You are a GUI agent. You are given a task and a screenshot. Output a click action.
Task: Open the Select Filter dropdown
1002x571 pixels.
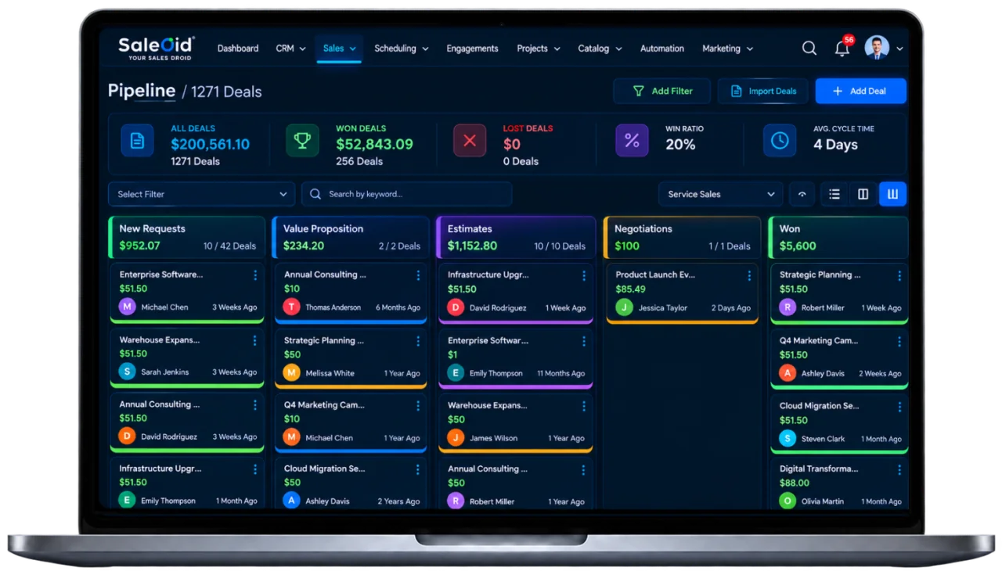coord(201,194)
